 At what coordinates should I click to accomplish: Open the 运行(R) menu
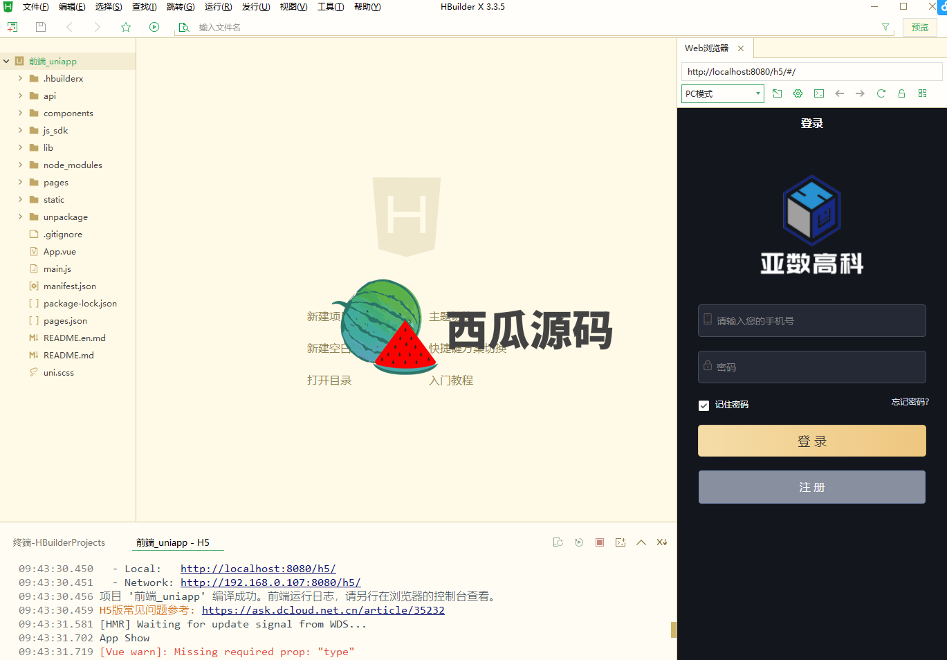(218, 7)
